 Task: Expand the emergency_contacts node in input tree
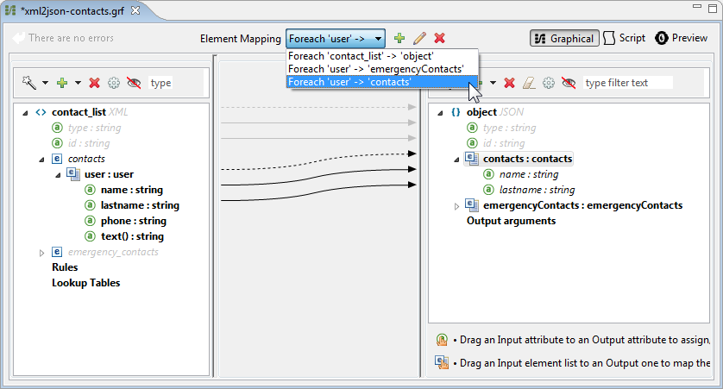[x=41, y=252]
